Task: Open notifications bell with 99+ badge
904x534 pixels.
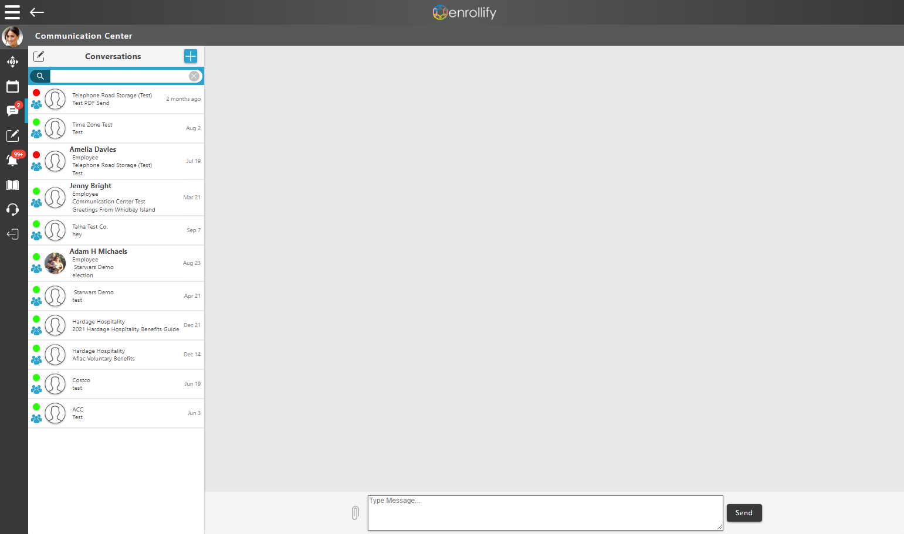Action: click(14, 159)
